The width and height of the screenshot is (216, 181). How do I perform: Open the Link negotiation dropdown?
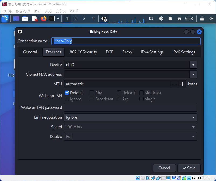130,117
